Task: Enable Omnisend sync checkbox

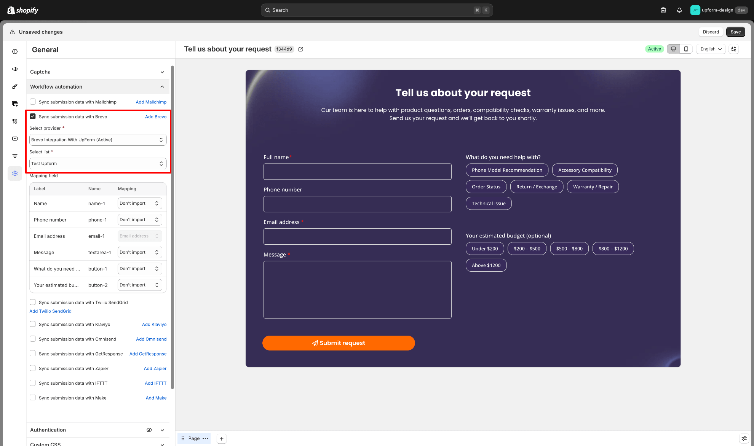Action: point(33,339)
